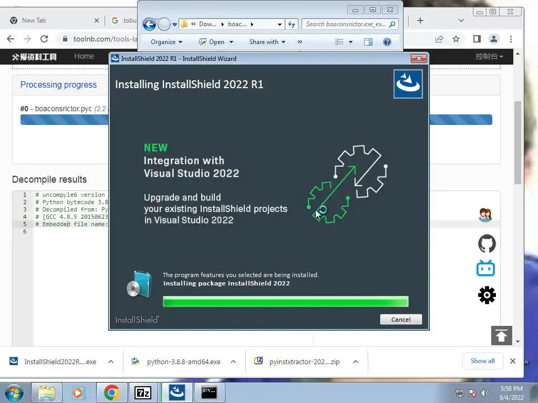Open Chrome profile avatar
Viewport: 538px width, 403px height.
pos(494,39)
